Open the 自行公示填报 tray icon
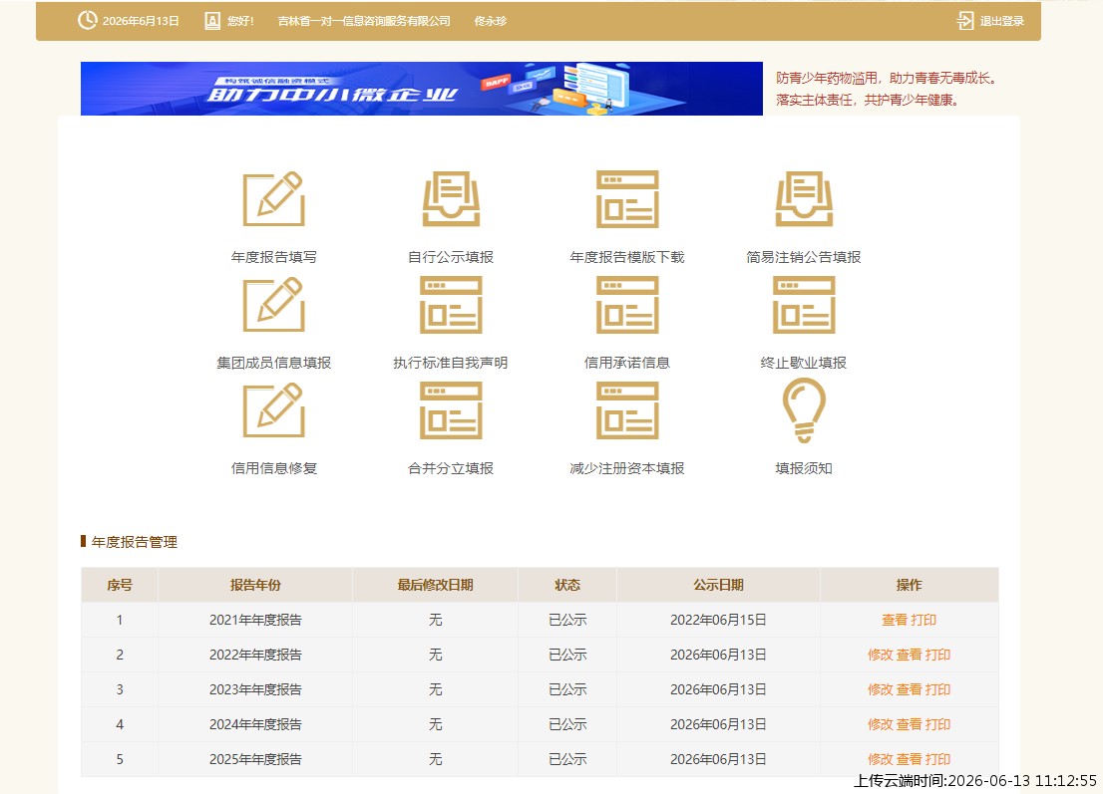 [x=451, y=199]
